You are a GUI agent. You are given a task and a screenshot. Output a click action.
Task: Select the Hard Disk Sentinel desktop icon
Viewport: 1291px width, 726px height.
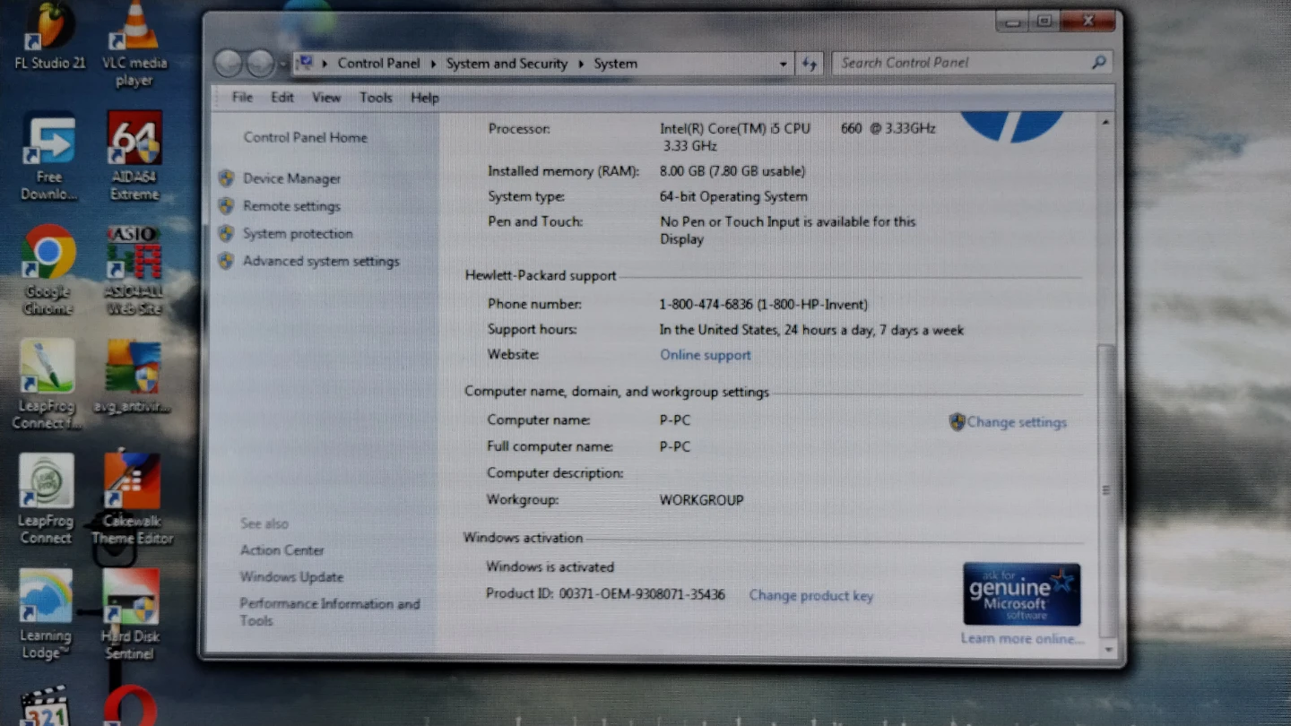131,615
